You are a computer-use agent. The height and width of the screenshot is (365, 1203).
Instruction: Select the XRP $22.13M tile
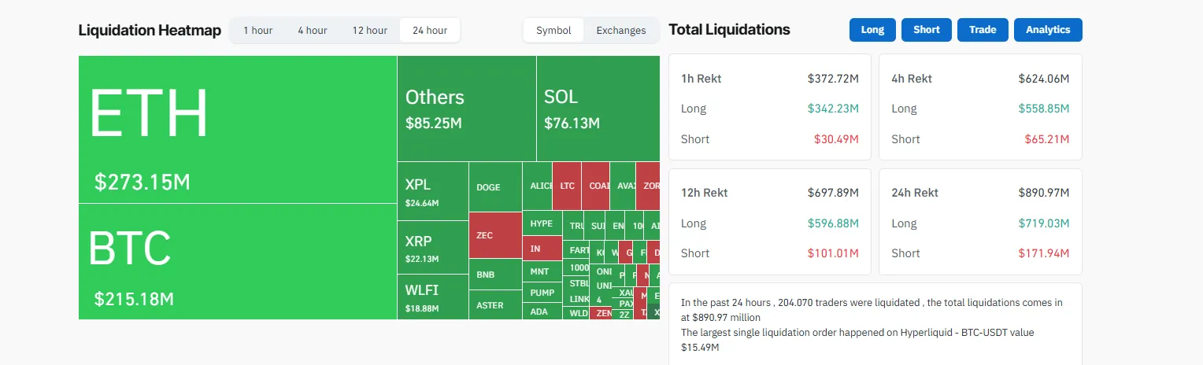(432, 247)
